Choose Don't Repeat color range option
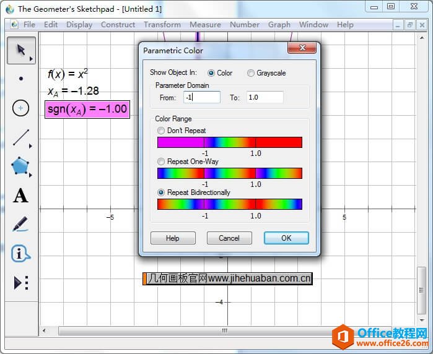This screenshot has width=433, height=354. [160, 131]
